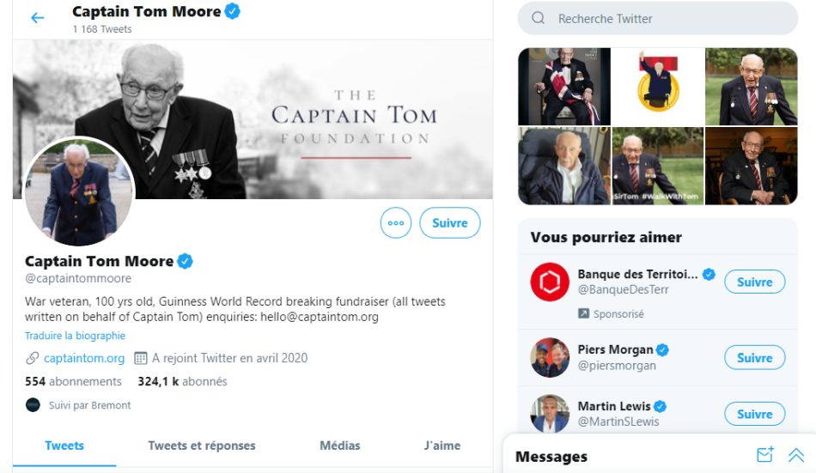Open the Médias tab
The width and height of the screenshot is (816, 473).
pyautogui.click(x=340, y=446)
